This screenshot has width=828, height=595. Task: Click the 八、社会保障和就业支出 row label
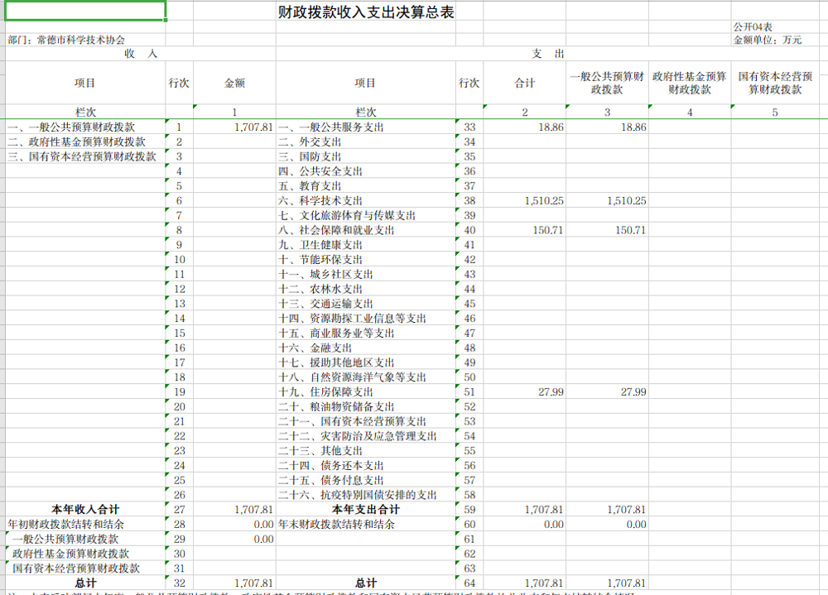(356, 230)
